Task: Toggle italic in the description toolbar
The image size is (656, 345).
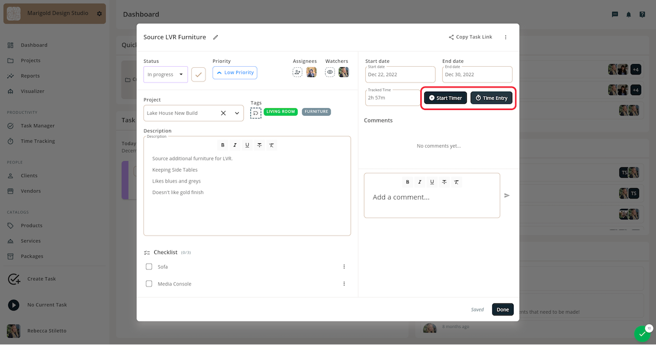Action: (x=235, y=145)
